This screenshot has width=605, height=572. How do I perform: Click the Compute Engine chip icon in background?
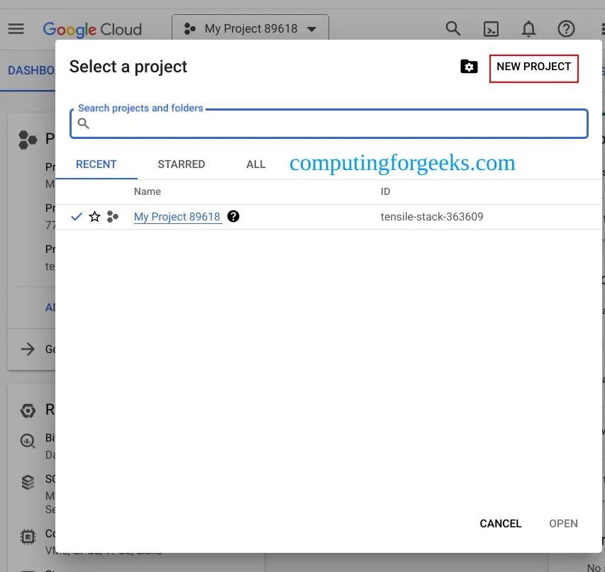pyautogui.click(x=28, y=537)
